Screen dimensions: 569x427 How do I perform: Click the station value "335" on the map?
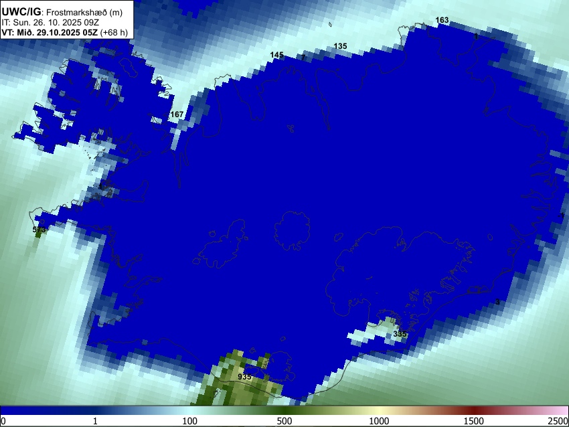click(x=400, y=334)
